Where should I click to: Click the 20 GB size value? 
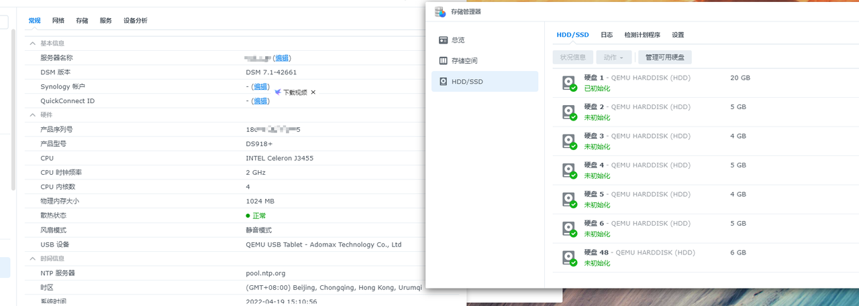point(740,78)
